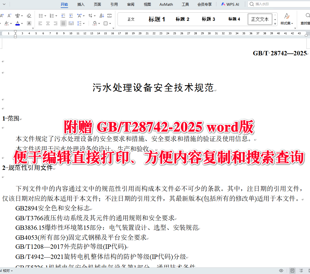Select the clear formatting eraser tool

[x=29, y=16]
